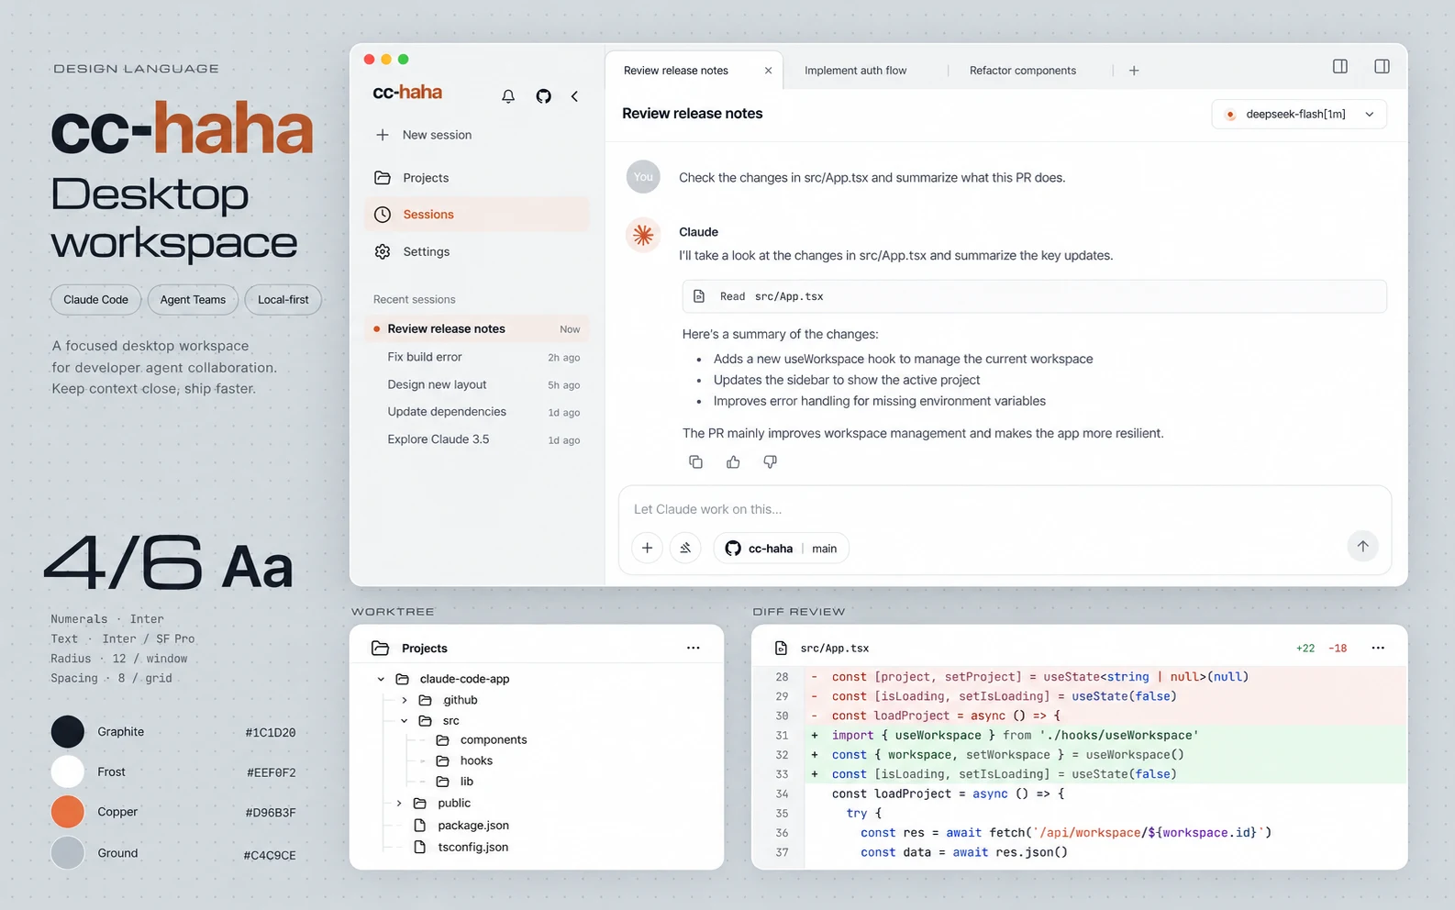Send message with up arrow button
The width and height of the screenshot is (1455, 910).
click(1362, 547)
